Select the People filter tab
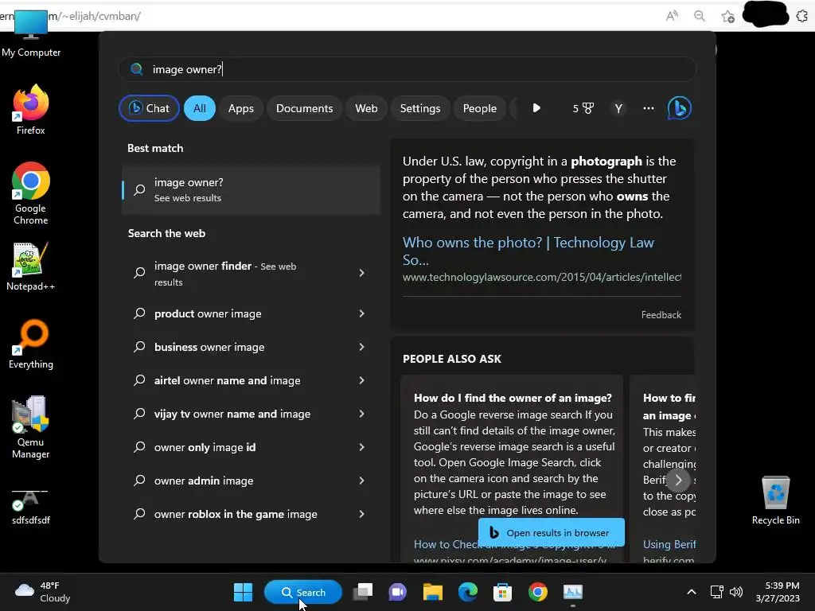Screen dimensions: 815x611 pyautogui.click(x=479, y=108)
